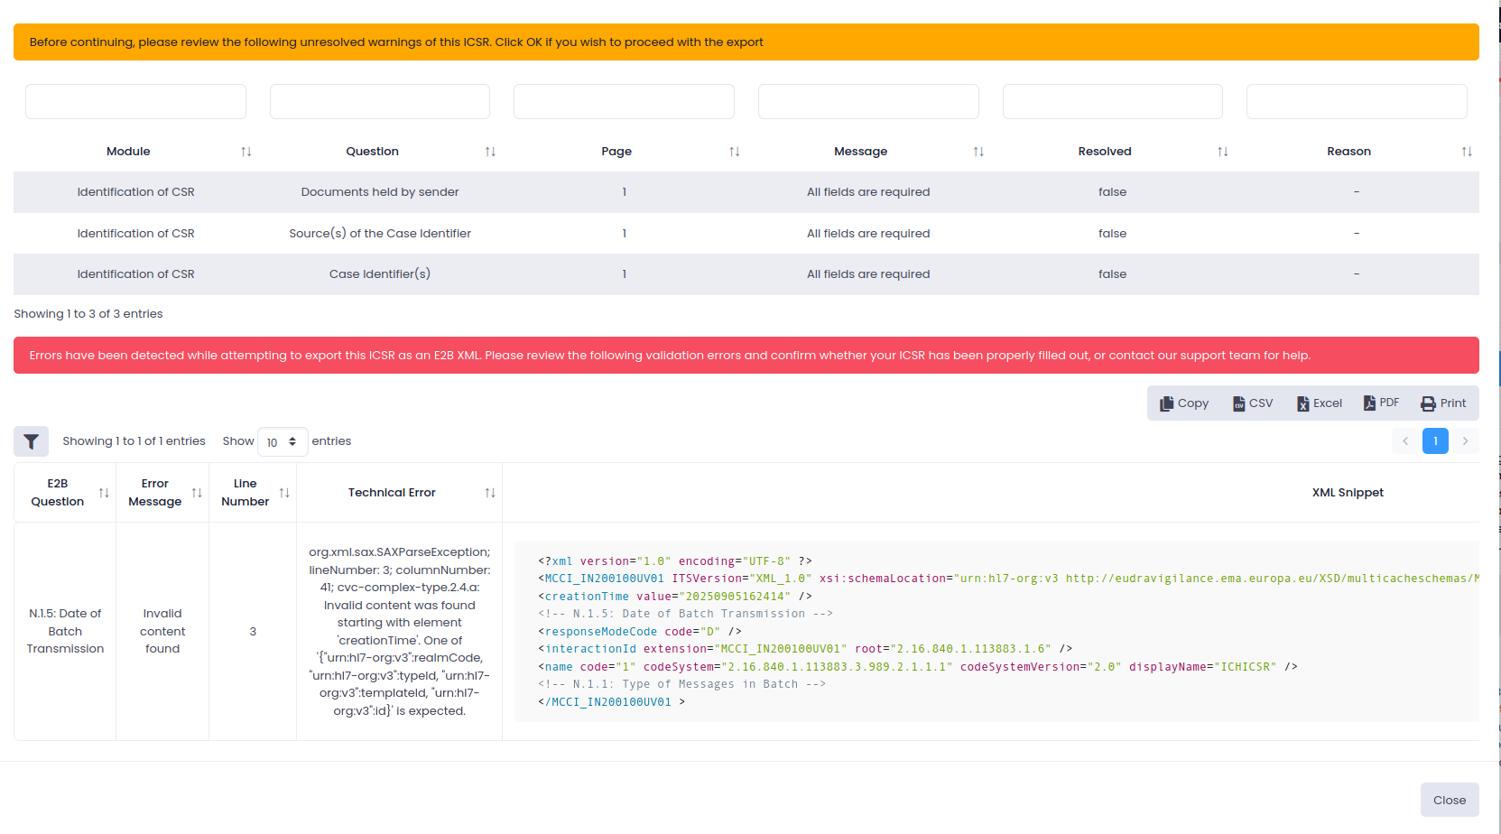Open the Show entries count dropdown
Image resolution: width=1501 pixels, height=834 pixels.
(282, 442)
